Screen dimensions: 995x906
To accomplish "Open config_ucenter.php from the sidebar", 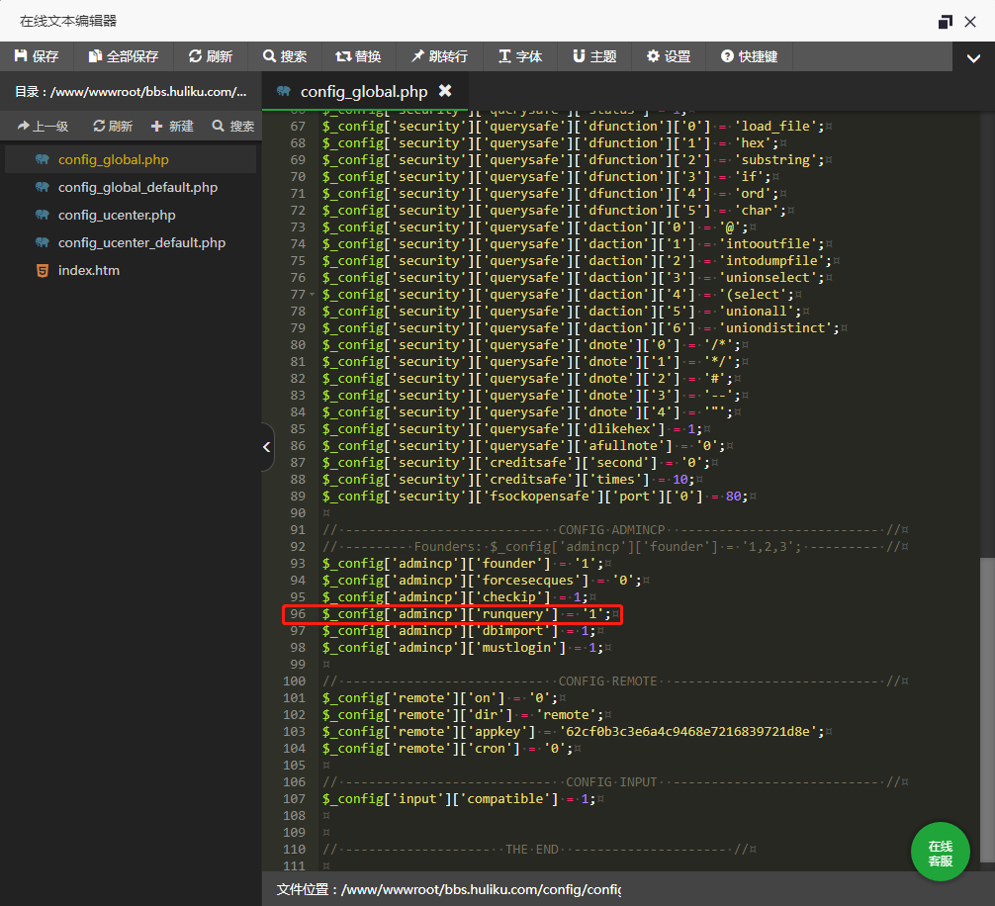I will pos(117,215).
